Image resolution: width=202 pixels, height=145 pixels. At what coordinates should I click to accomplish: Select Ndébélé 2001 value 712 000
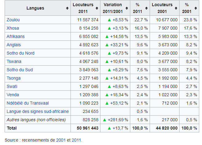click(170, 103)
